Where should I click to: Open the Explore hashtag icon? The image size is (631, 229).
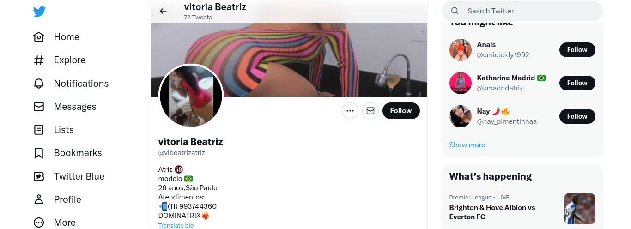tap(39, 60)
